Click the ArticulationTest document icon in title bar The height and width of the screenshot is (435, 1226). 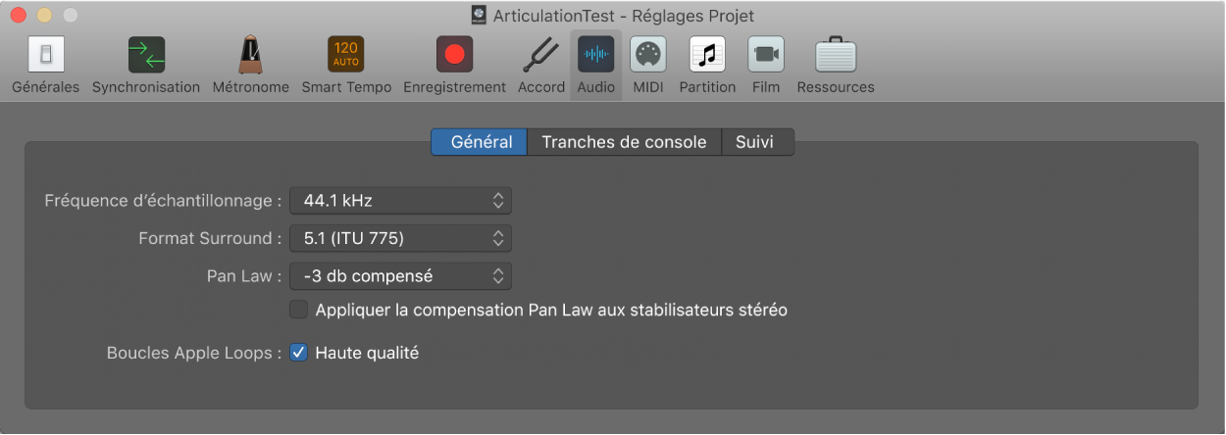[479, 16]
